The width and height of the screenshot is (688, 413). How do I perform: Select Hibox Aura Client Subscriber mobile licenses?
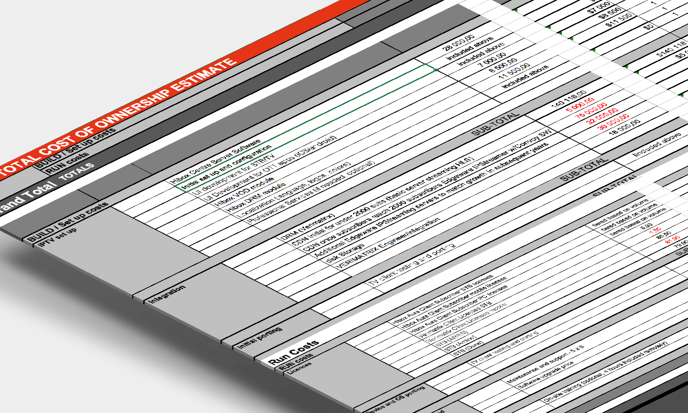(454, 302)
